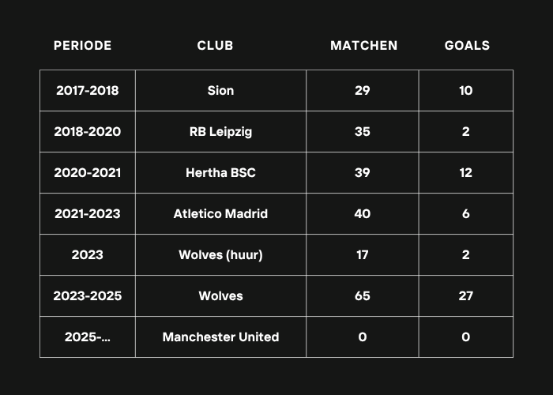553x395 pixels.
Task: Select the Wolves (huur) cell
Action: click(220, 254)
